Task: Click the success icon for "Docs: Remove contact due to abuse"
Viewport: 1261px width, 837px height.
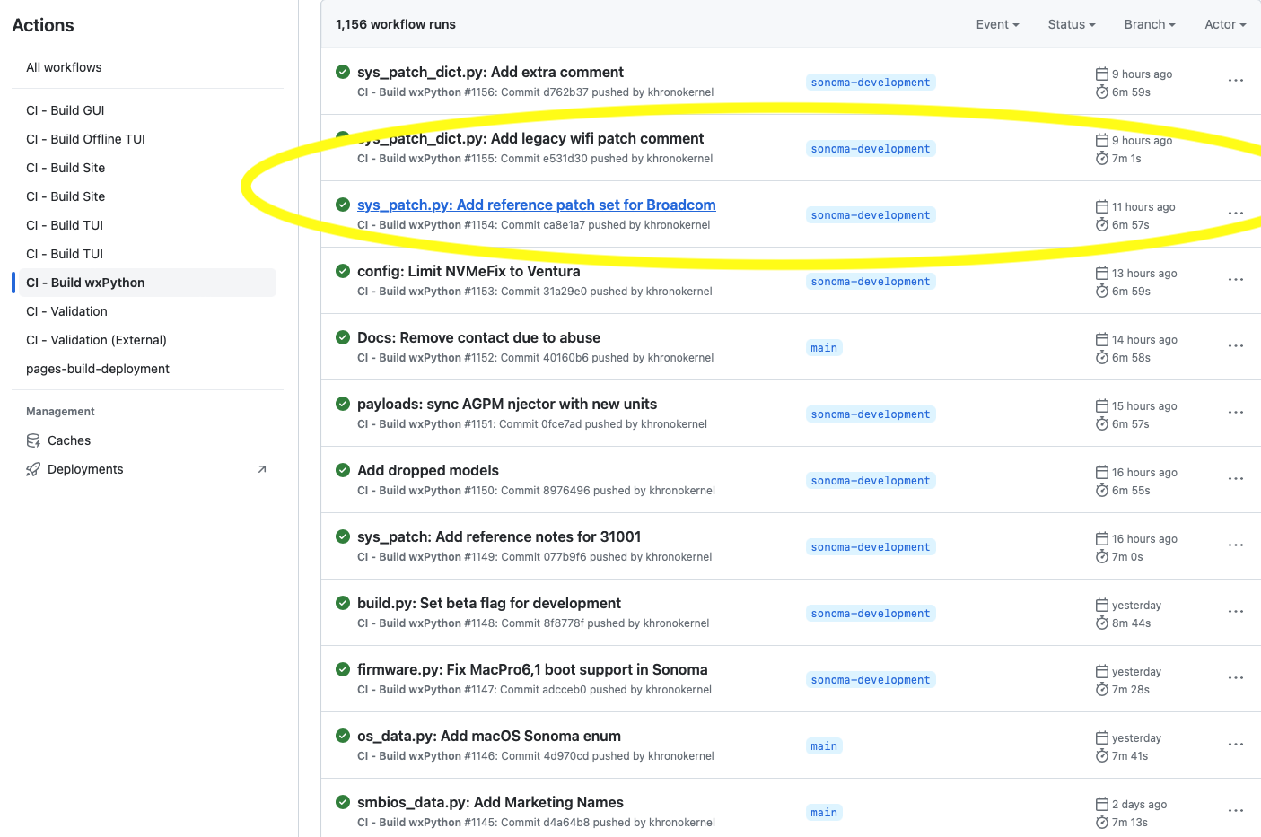Action: point(343,337)
